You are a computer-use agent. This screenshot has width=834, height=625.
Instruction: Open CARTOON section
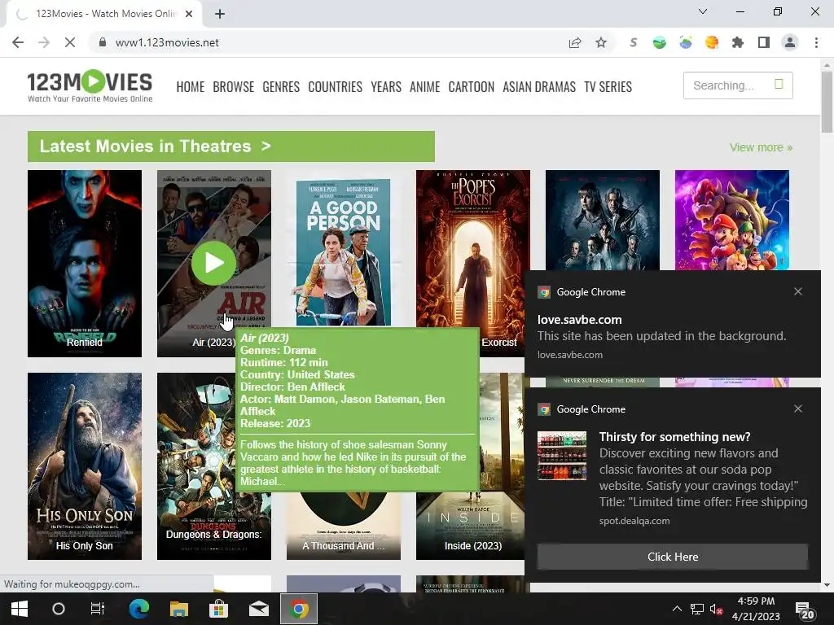[472, 86]
